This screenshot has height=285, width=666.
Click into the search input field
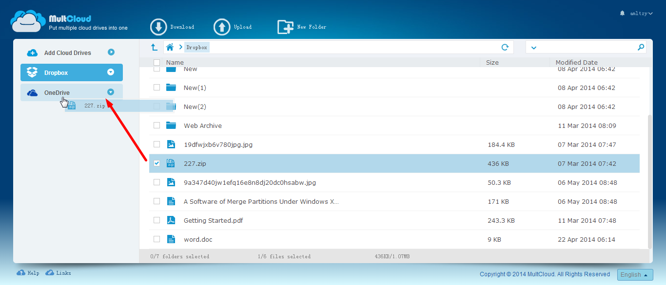(587, 47)
